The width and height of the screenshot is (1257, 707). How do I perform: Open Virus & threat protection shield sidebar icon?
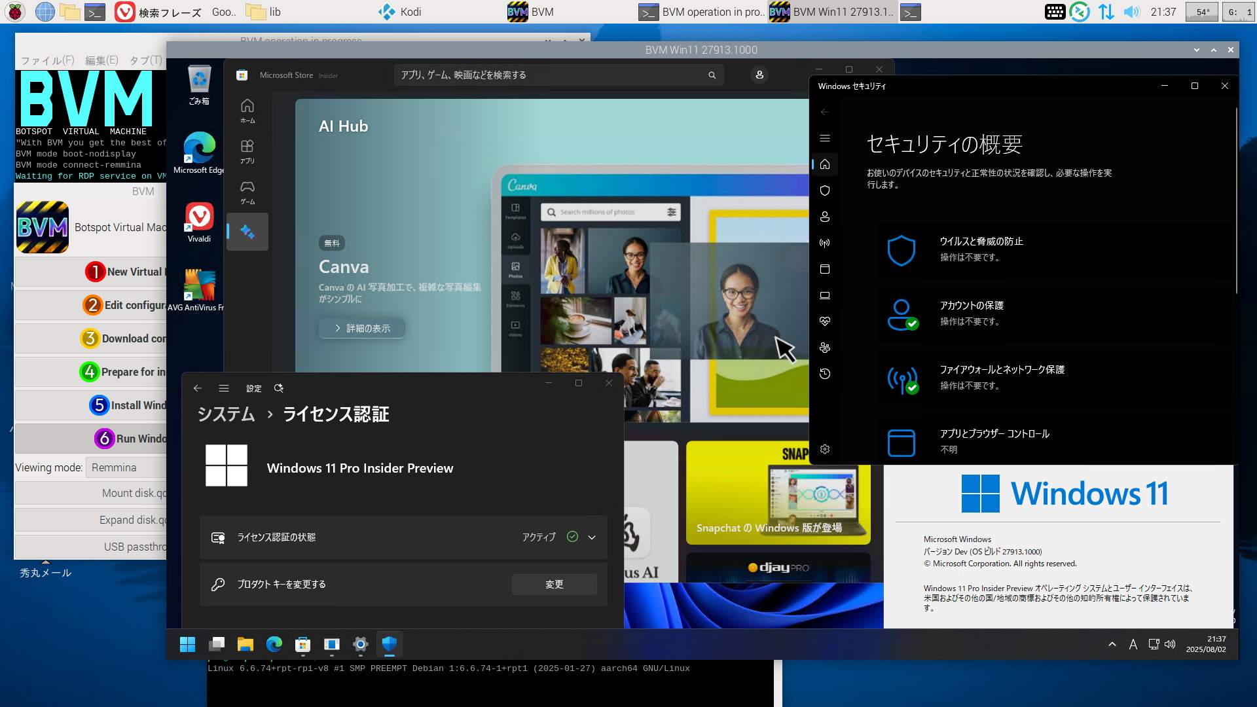[825, 190]
